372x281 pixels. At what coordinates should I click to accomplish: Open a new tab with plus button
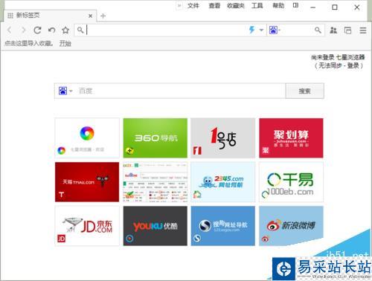(x=103, y=16)
